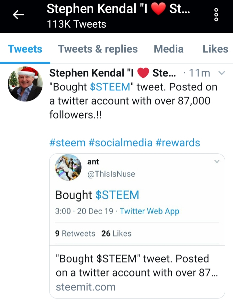Viewport: 233px width, 303px height.
Task: Click the heart emoji in the tweet author name
Action: click(143, 73)
